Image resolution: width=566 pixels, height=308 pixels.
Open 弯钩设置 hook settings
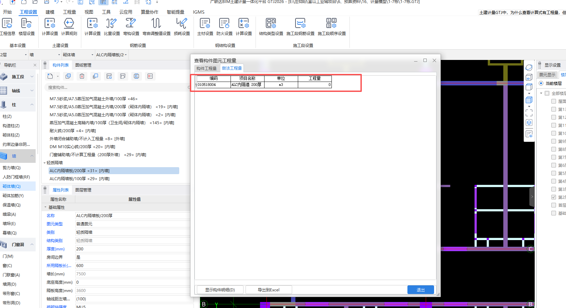tap(131, 27)
